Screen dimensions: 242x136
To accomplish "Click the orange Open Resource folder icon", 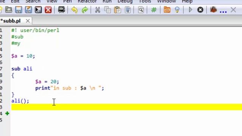I will click(x=167, y=10).
